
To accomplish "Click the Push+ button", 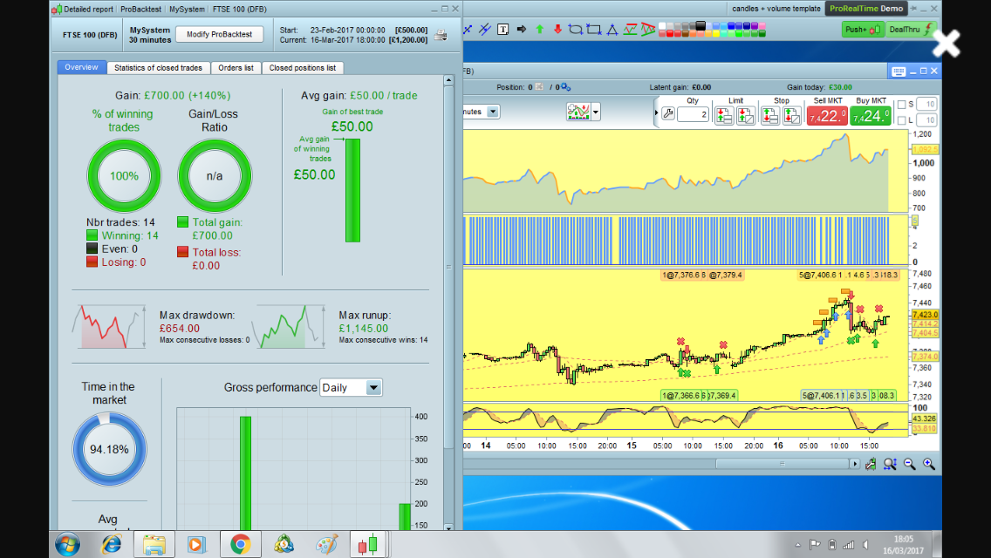I will (x=863, y=29).
